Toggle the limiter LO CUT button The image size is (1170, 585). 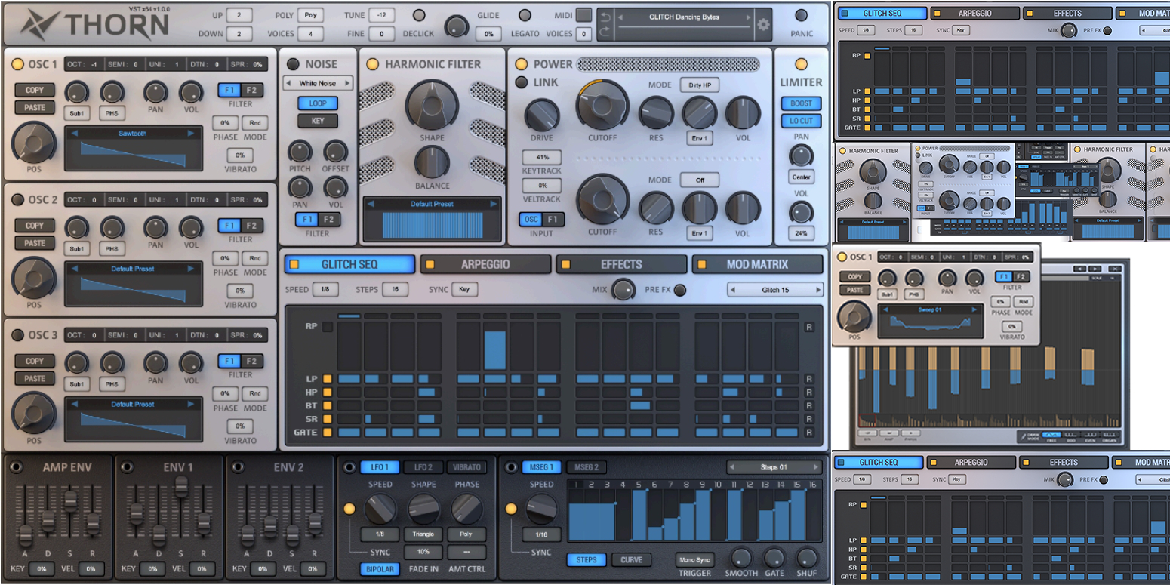[801, 121]
